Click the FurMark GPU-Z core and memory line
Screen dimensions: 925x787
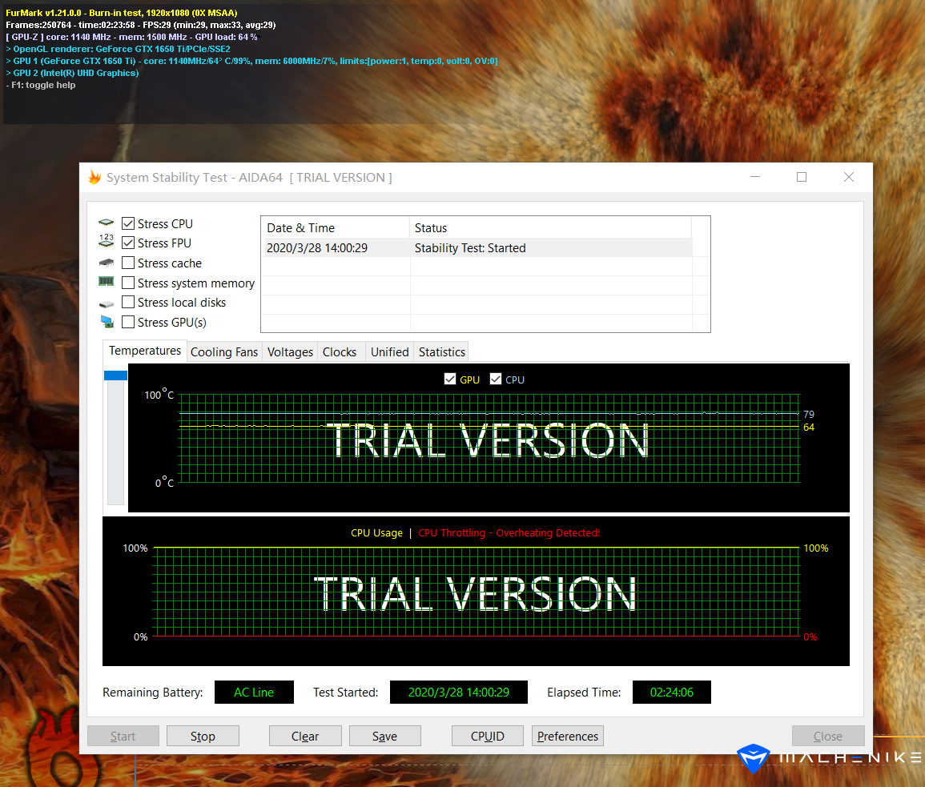pos(131,37)
